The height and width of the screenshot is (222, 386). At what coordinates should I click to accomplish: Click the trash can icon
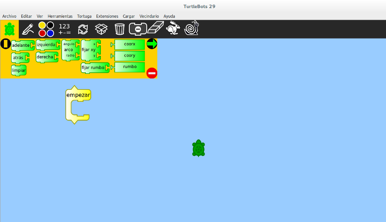coord(120,29)
